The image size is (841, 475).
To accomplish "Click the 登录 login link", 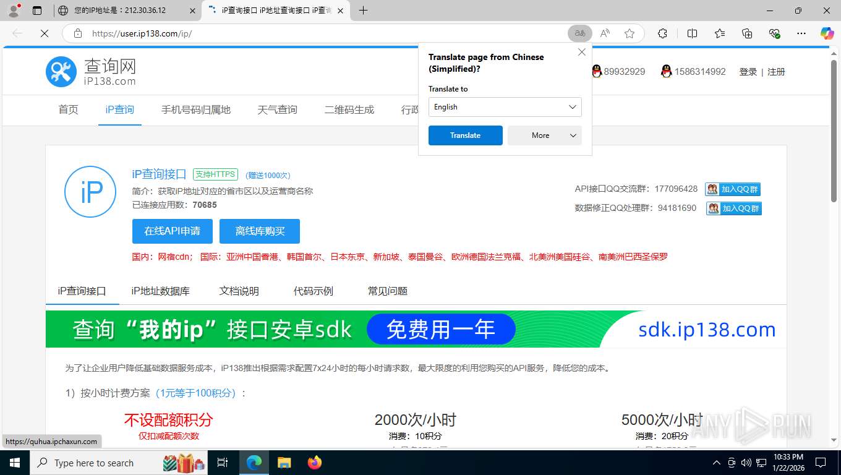I will click(748, 72).
